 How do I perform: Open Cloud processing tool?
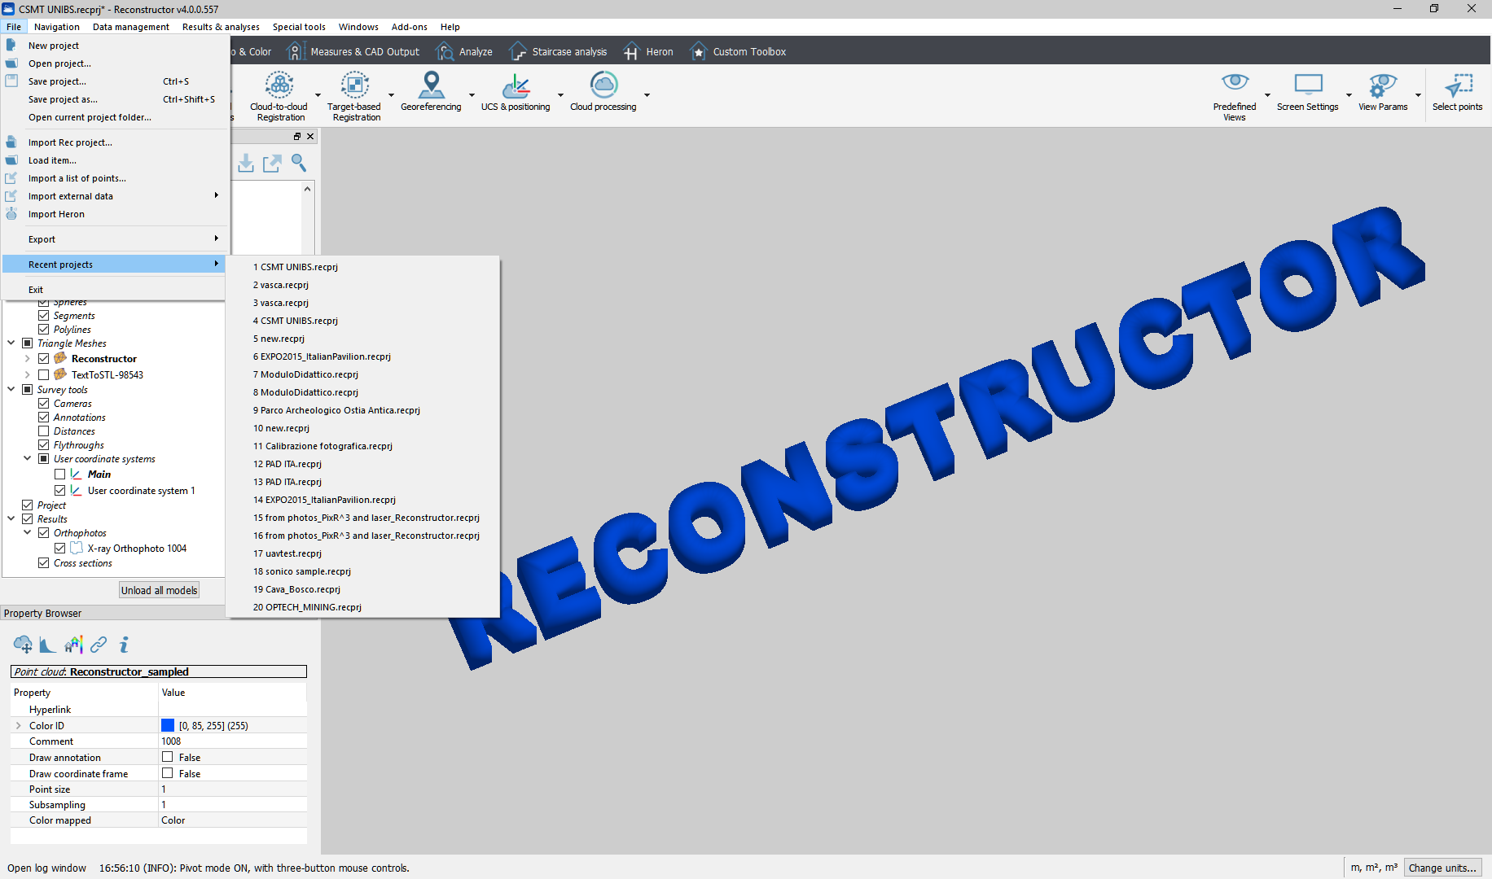point(603,91)
